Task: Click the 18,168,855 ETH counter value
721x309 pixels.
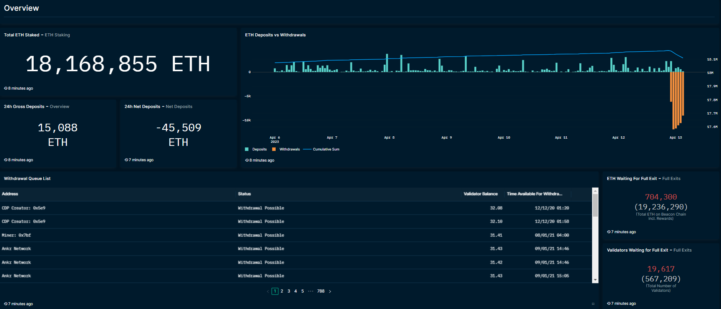Action: tap(118, 64)
